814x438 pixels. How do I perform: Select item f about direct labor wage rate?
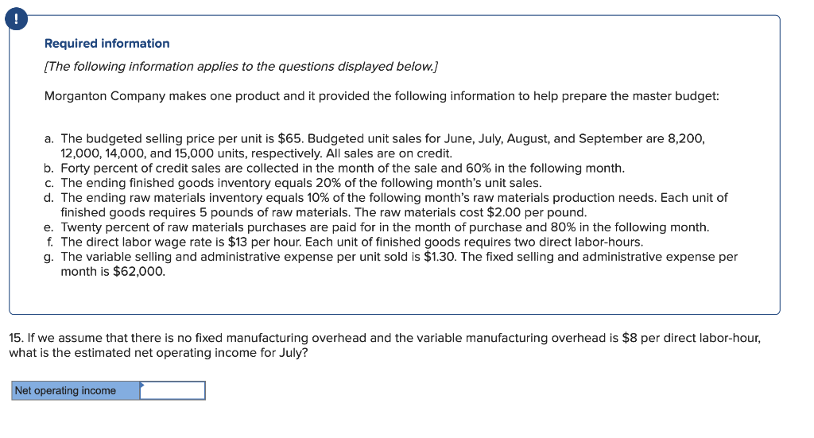(x=344, y=242)
